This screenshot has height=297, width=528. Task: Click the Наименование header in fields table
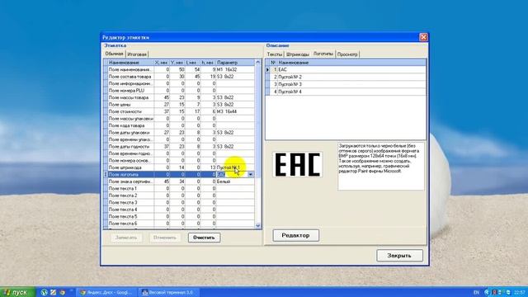point(130,63)
